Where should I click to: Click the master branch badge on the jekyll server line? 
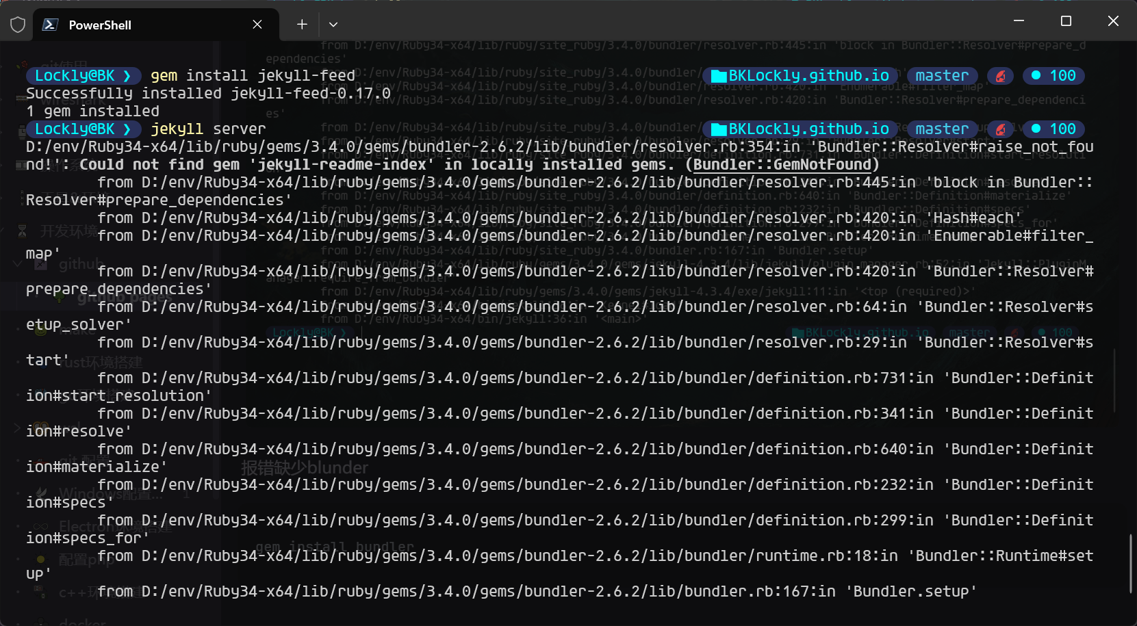(x=942, y=129)
